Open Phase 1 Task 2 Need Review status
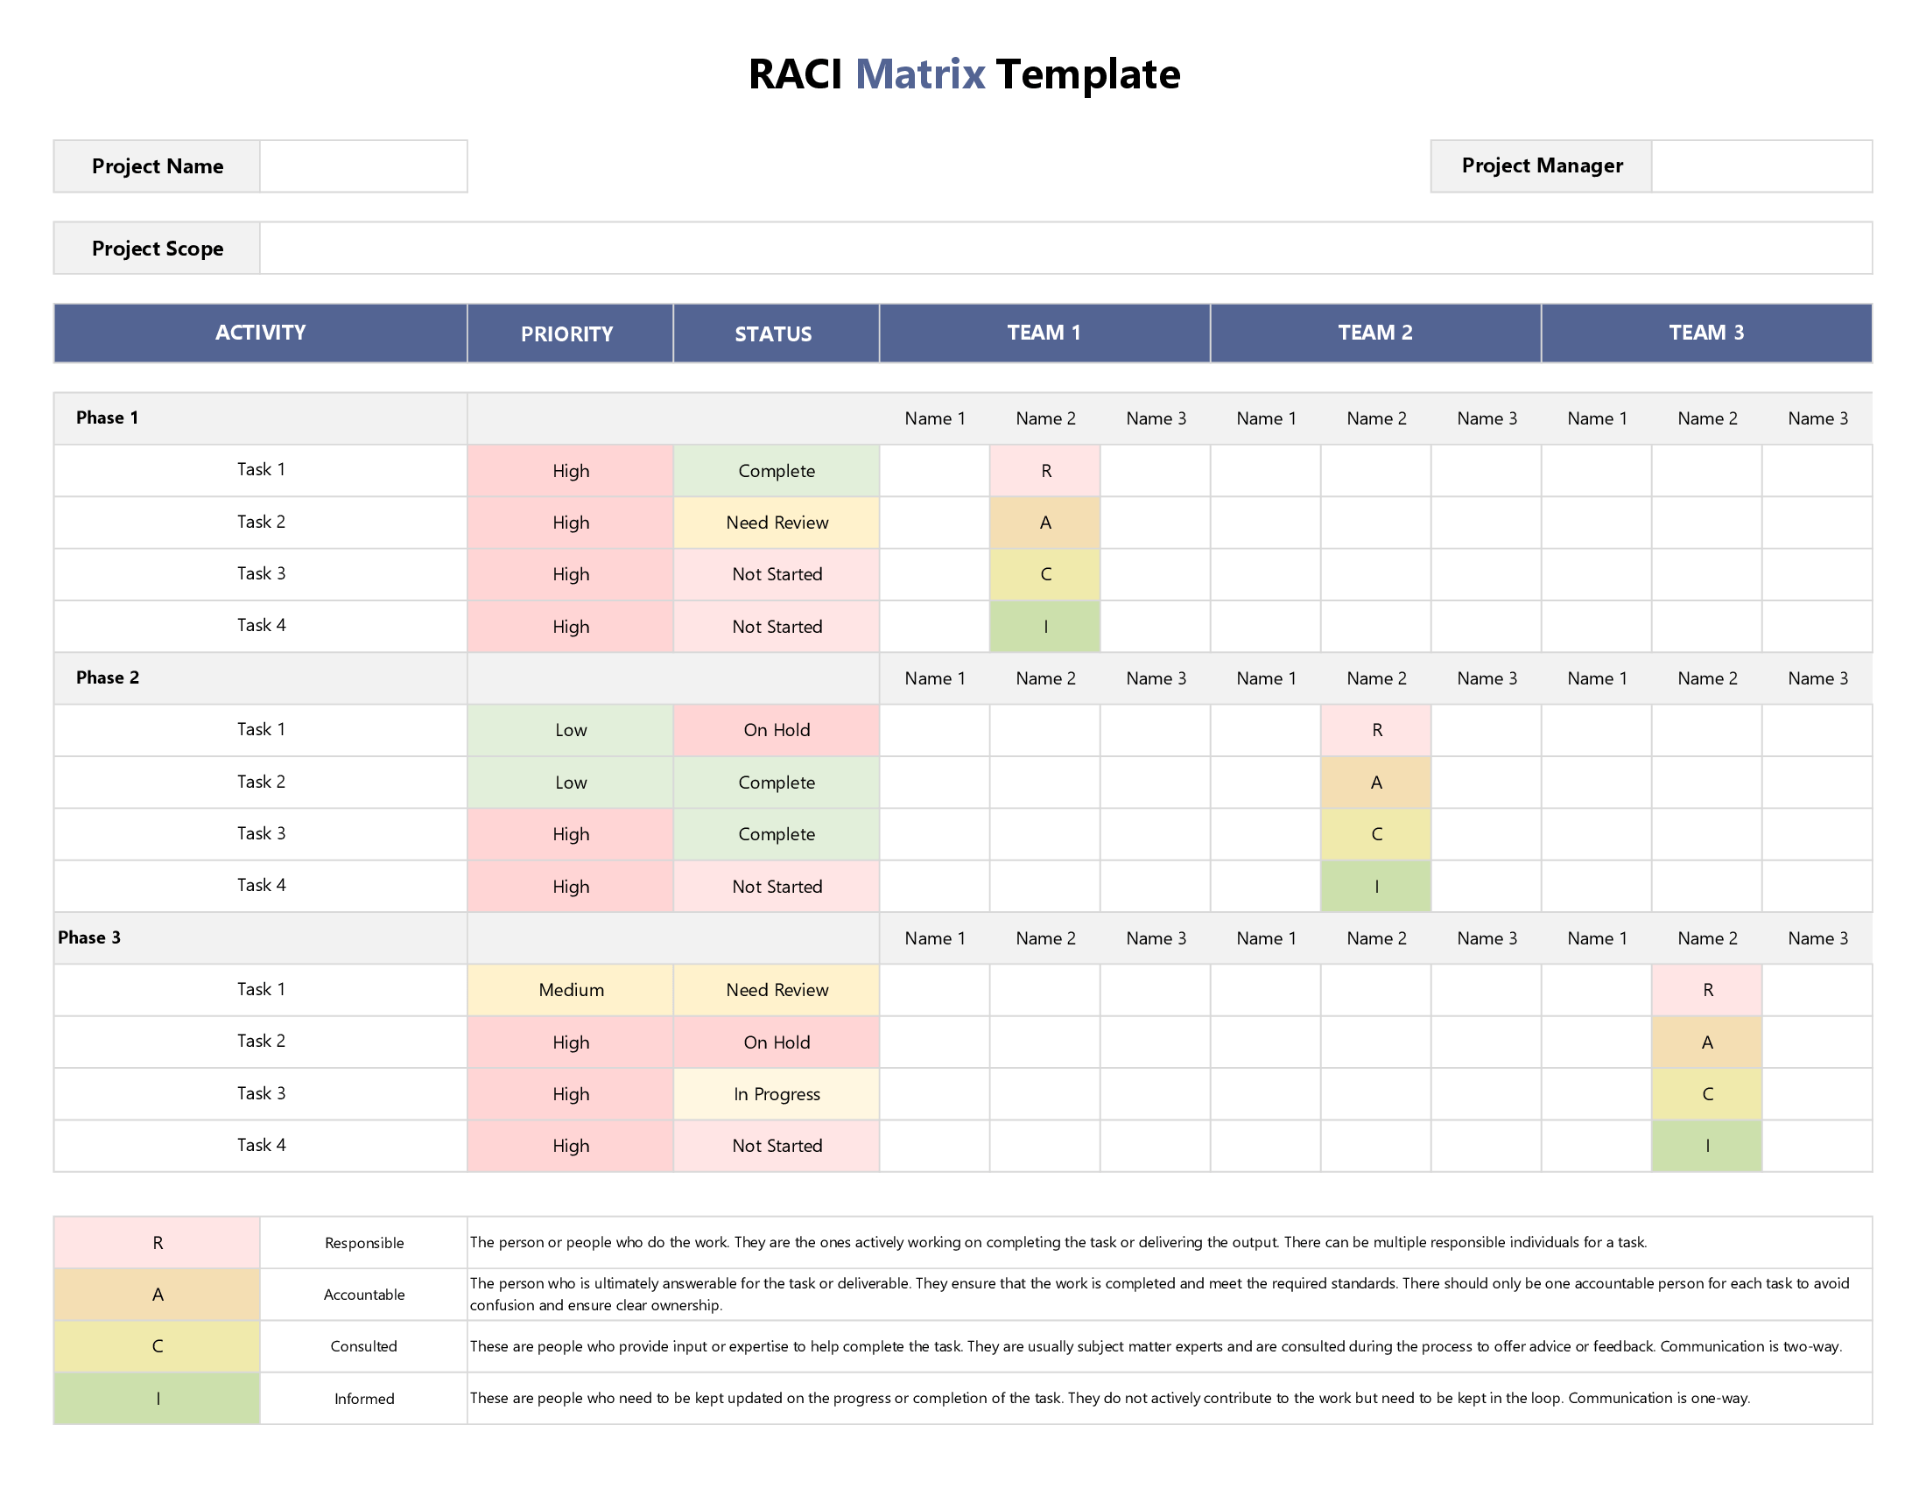 (776, 523)
